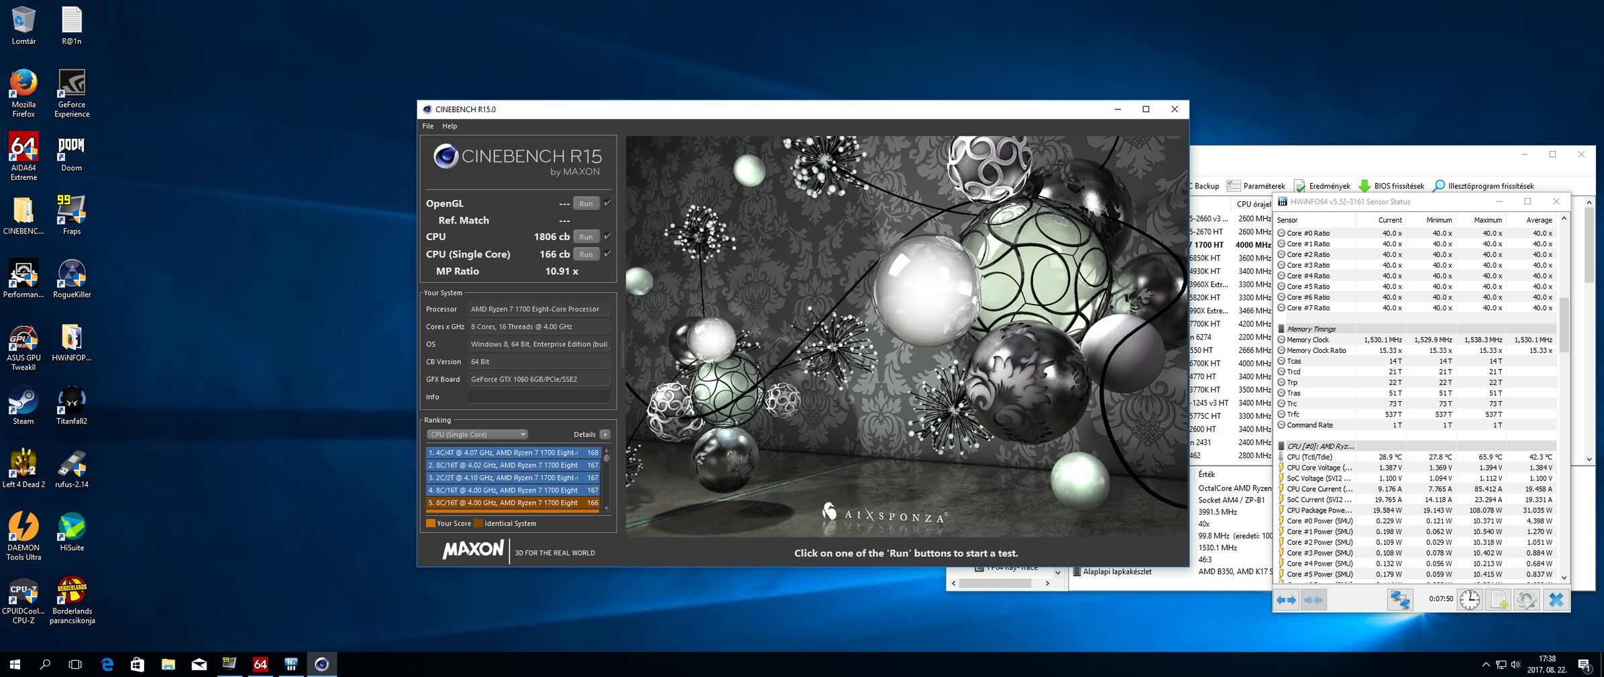Launch the Titanfall2 desktop shortcut
Viewport: 1604px width, 677px height.
tap(72, 405)
